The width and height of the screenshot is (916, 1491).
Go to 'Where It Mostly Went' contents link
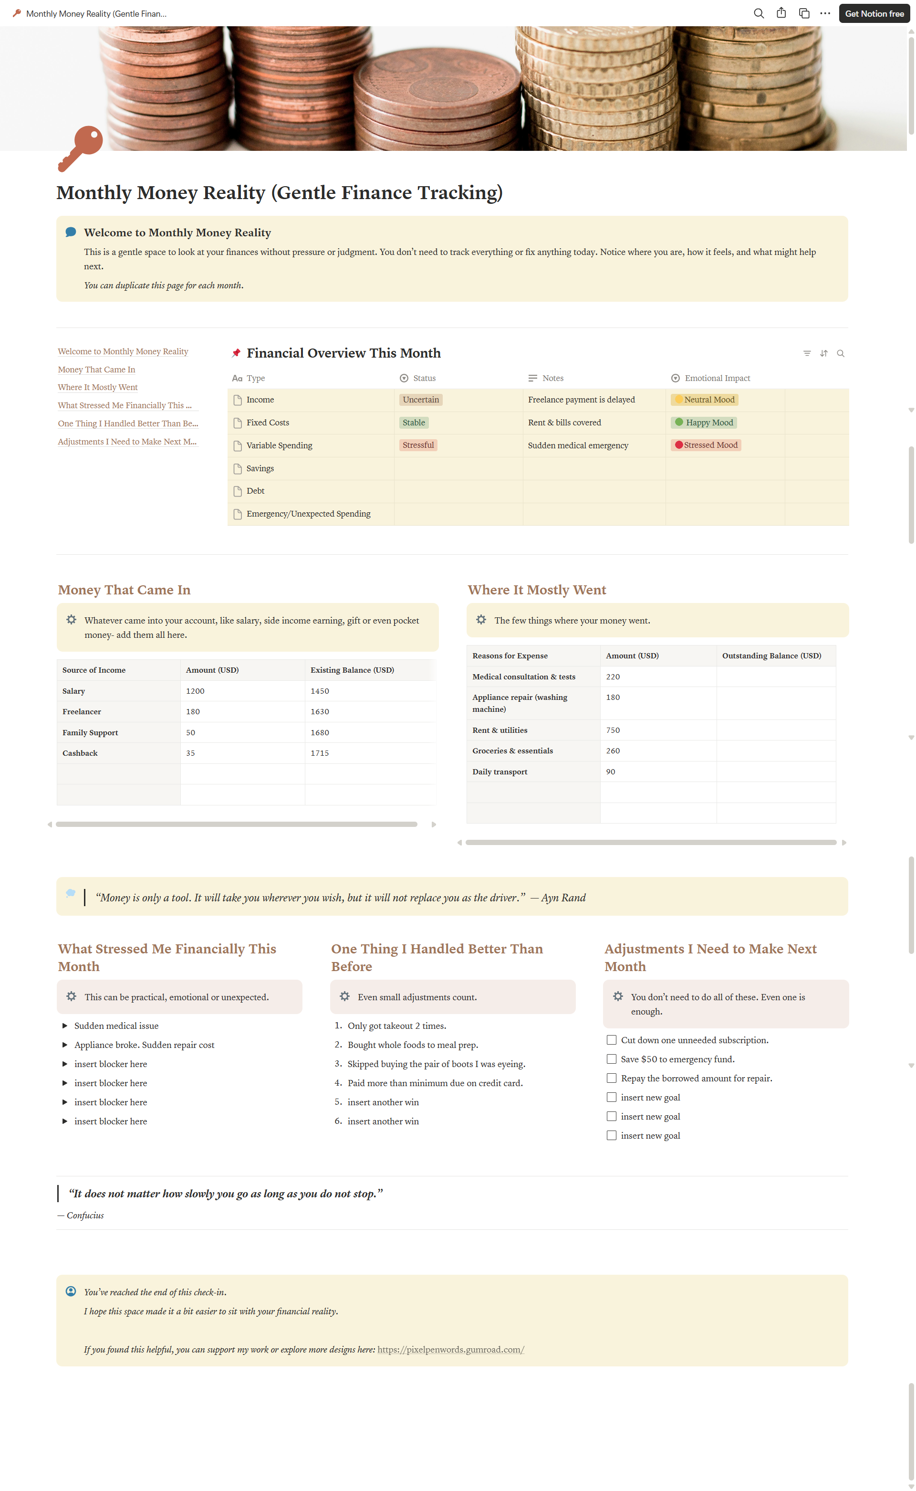click(x=97, y=387)
